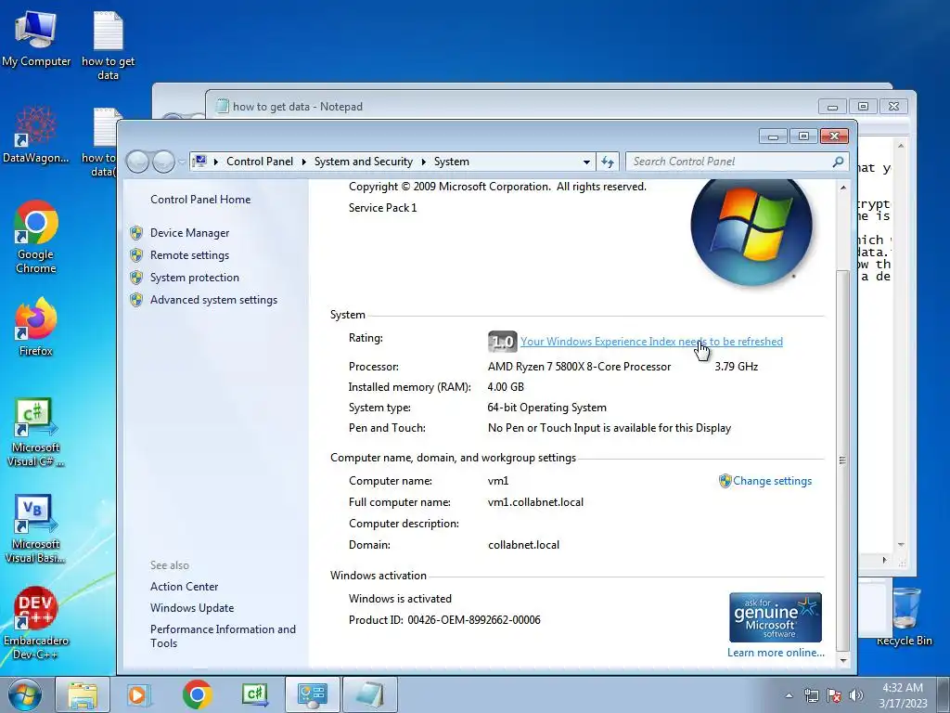This screenshot has width=950, height=713.
Task: Expand the arrow after Control Panel breadcrumb
Action: pos(303,162)
